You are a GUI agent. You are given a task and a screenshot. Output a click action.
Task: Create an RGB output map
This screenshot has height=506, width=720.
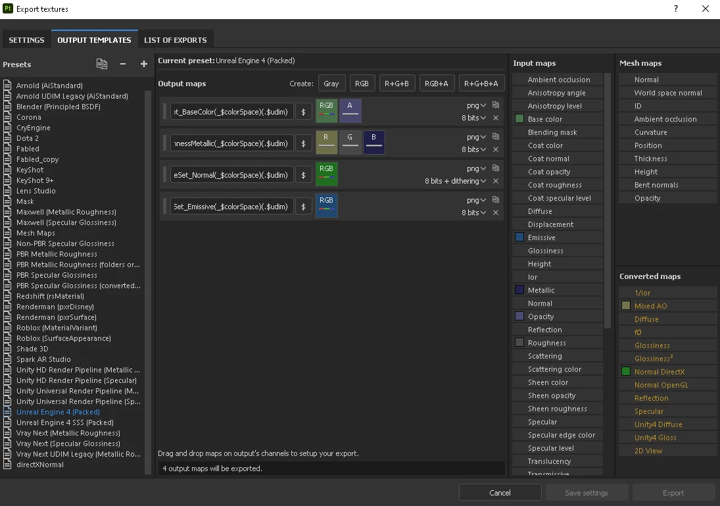tap(362, 84)
